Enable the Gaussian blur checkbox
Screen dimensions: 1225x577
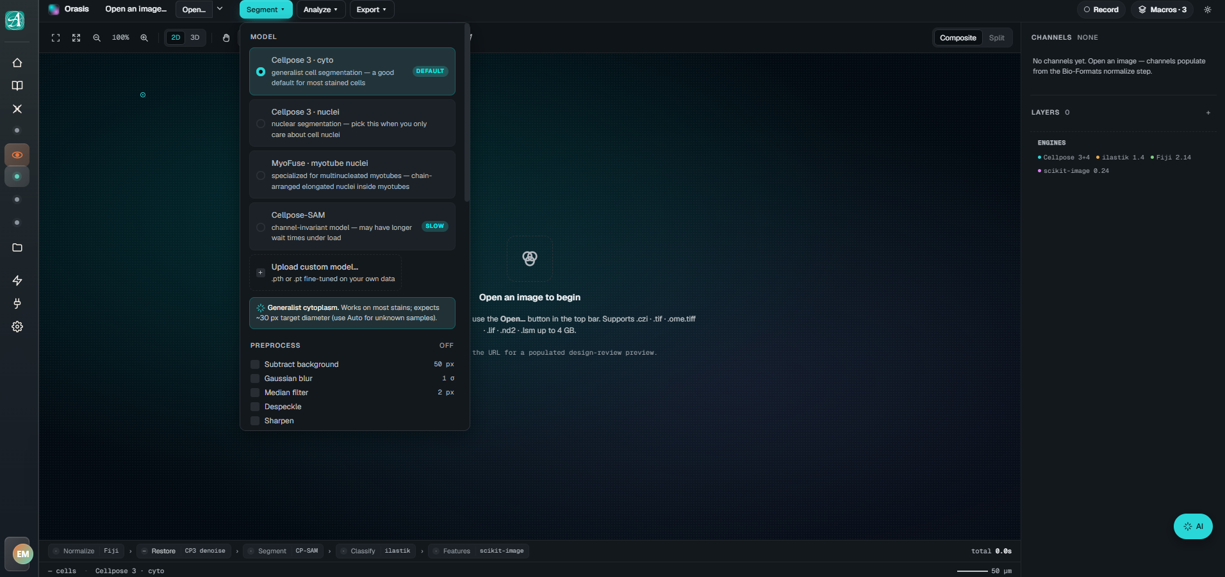click(255, 378)
